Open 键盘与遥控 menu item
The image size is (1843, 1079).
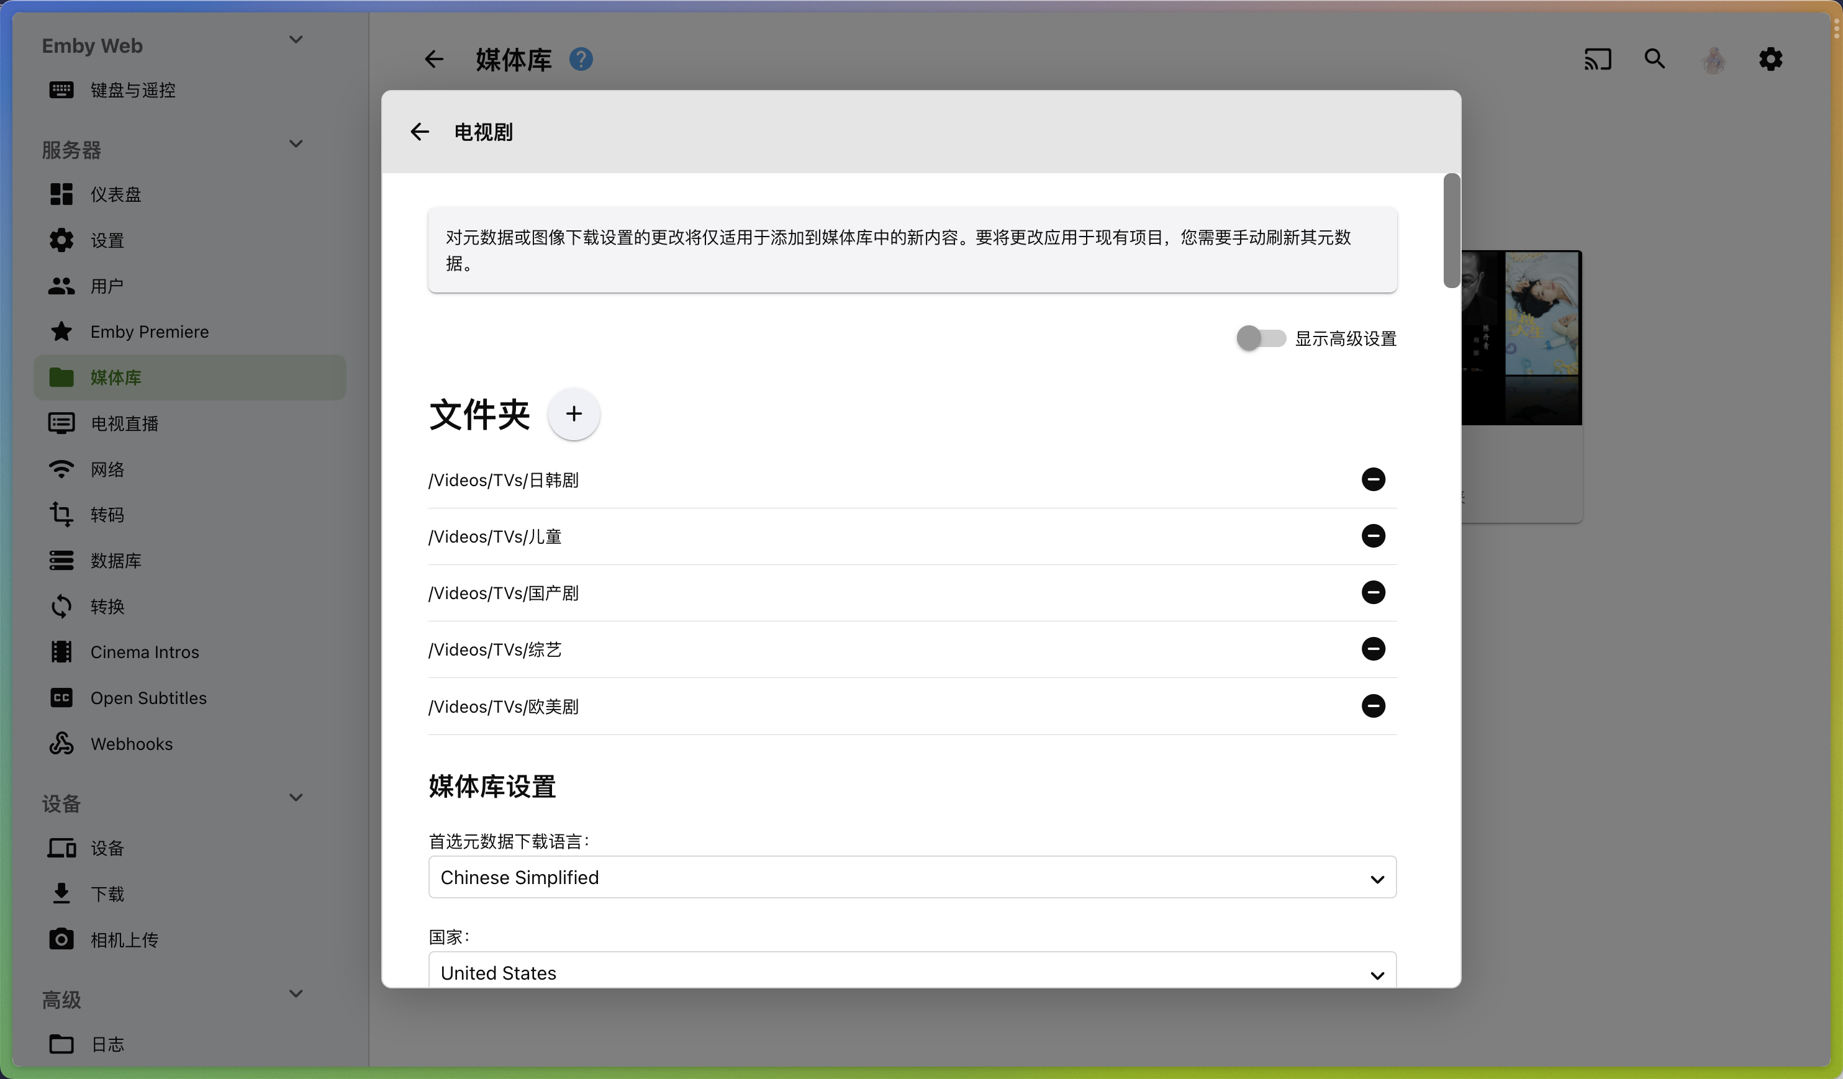[190, 90]
